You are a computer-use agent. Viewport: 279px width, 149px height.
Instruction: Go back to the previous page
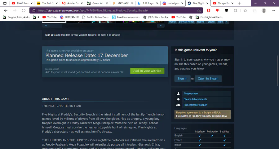[6, 11]
